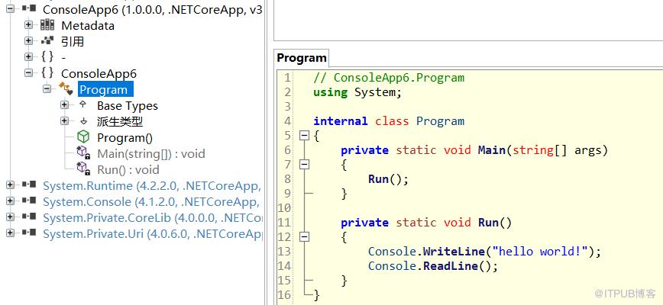Viewport: 663px width, 305px height.
Task: Expand the Metadata node
Action: click(29, 25)
